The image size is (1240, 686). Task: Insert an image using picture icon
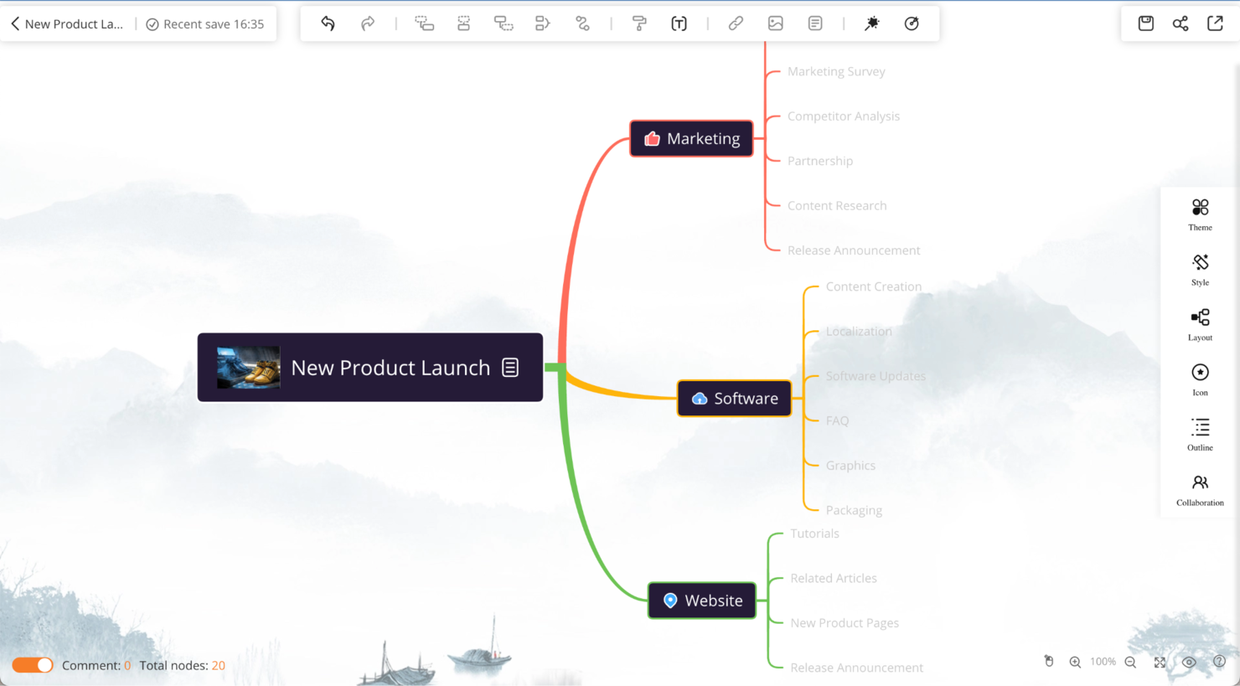click(775, 23)
